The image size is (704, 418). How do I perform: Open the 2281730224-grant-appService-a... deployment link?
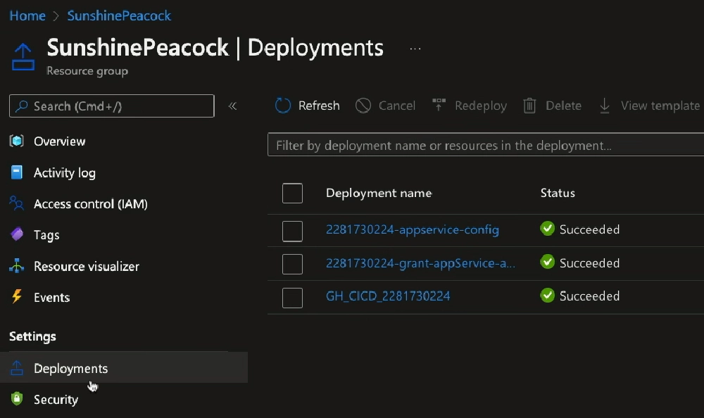(420, 262)
